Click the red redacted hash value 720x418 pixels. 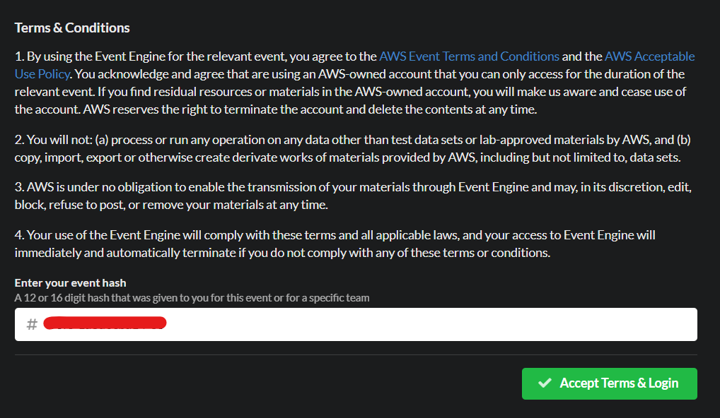(105, 323)
